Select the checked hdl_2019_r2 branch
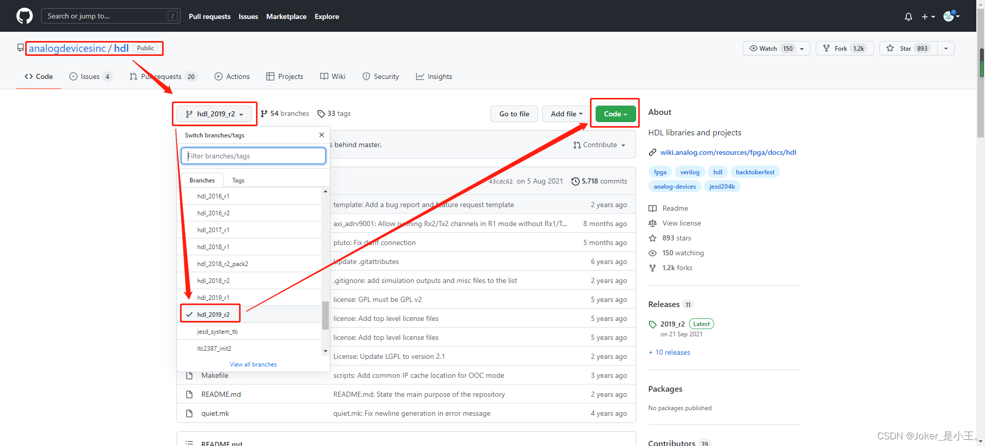 point(249,315)
